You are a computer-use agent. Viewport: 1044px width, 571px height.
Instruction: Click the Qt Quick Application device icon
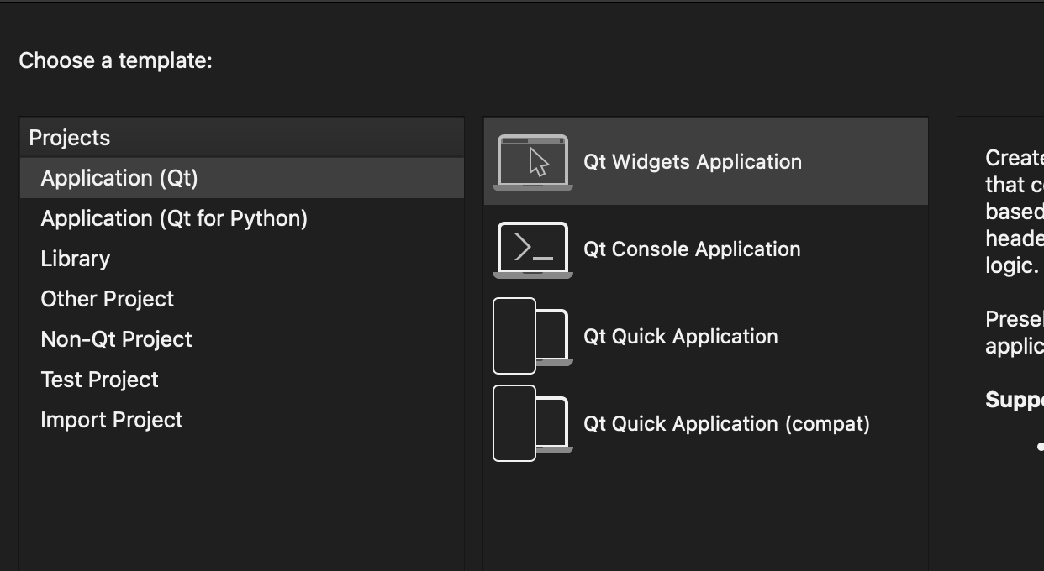533,336
